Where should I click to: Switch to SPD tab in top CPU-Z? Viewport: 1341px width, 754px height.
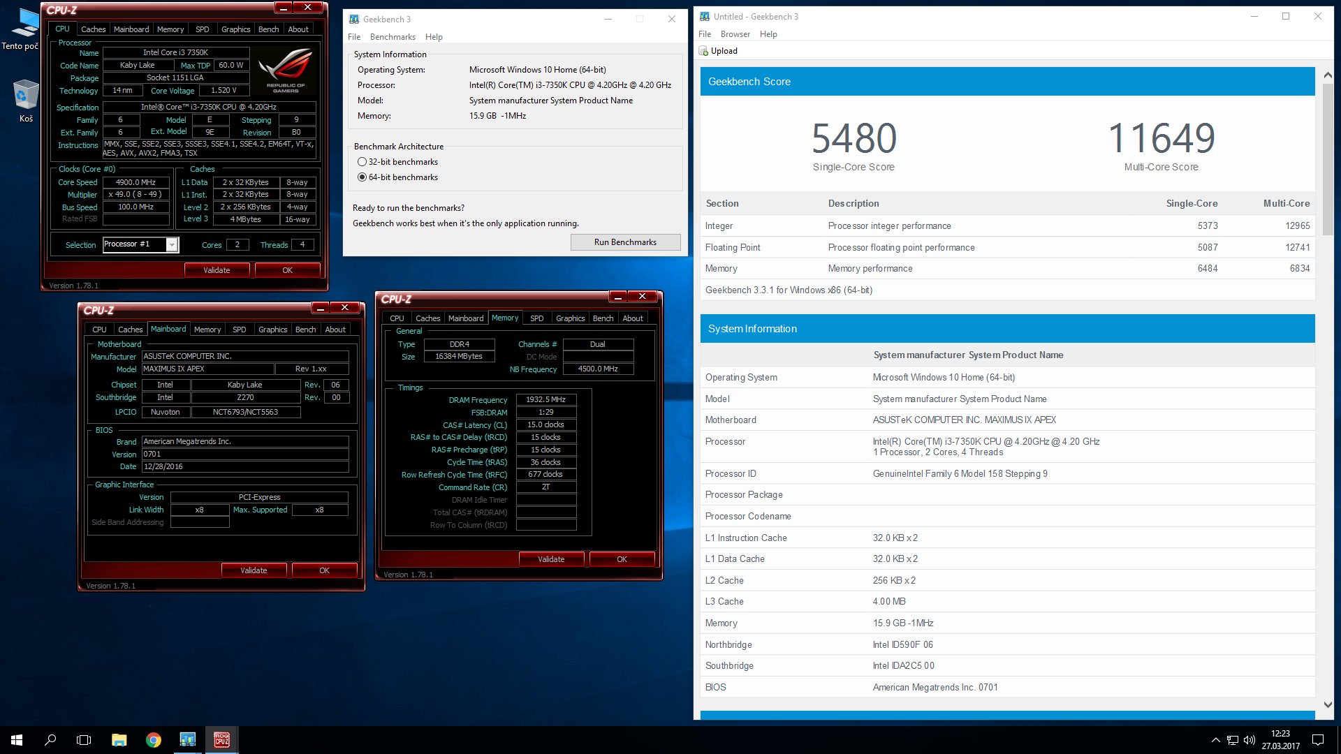coord(202,29)
